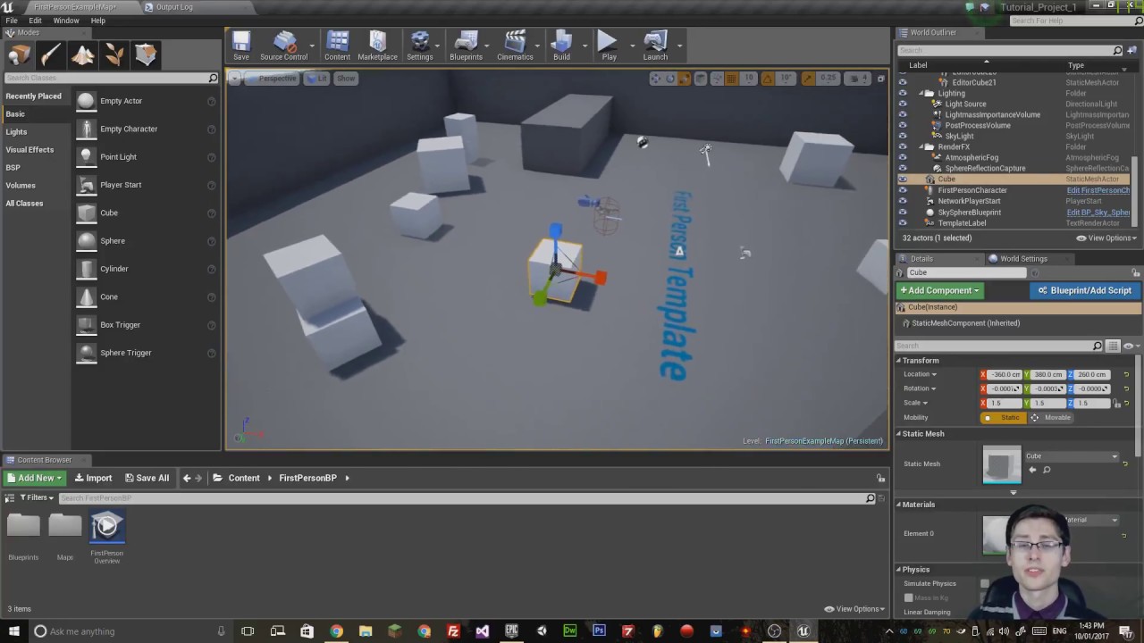Image resolution: width=1144 pixels, height=643 pixels.
Task: Open the Content toolbar icon
Action: coord(337,46)
